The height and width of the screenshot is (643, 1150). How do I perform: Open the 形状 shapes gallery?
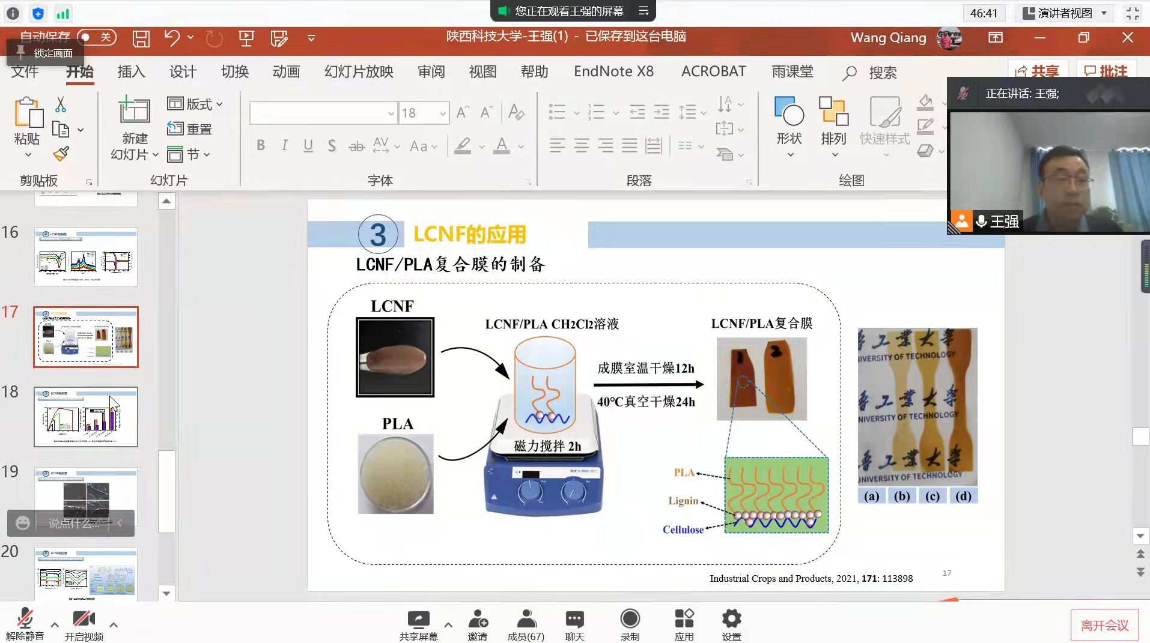pyautogui.click(x=789, y=127)
